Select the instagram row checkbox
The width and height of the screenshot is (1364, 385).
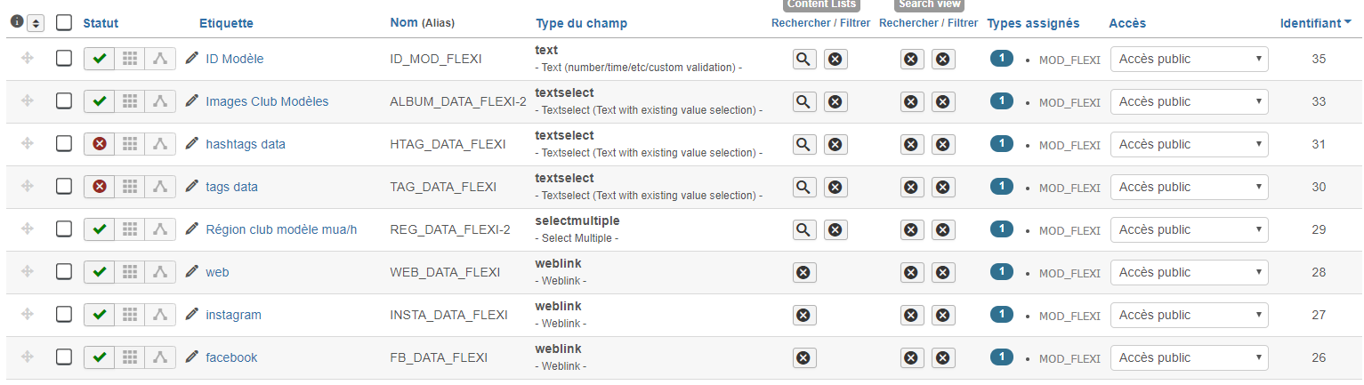coord(64,315)
